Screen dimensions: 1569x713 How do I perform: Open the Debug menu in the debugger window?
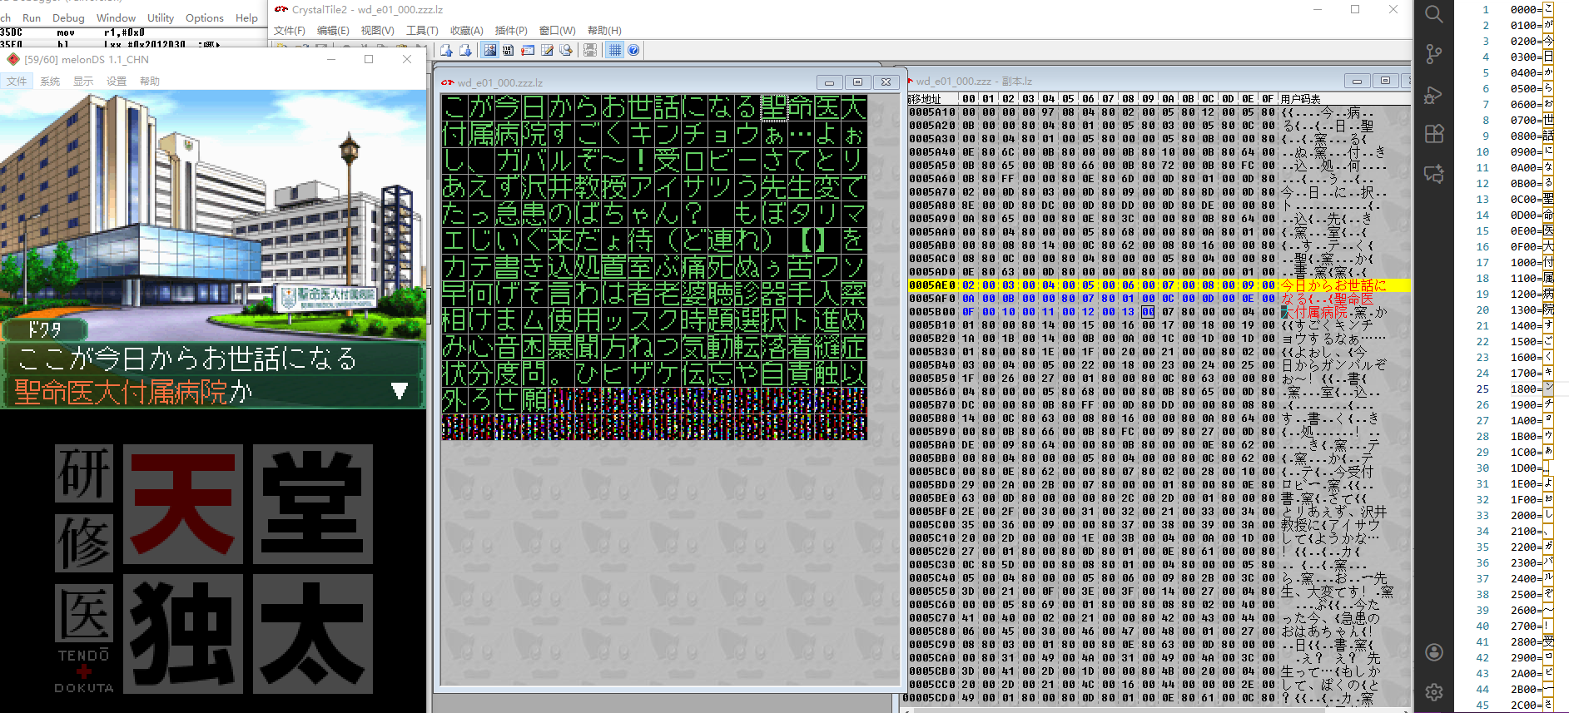pos(68,17)
